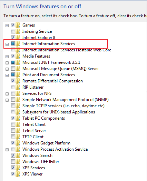Click the Windows Search folder icon
147x181 pixels.
coord(18,155)
